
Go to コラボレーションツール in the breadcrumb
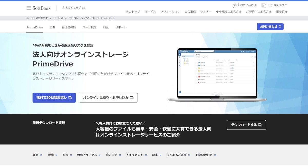click(x=82, y=18)
